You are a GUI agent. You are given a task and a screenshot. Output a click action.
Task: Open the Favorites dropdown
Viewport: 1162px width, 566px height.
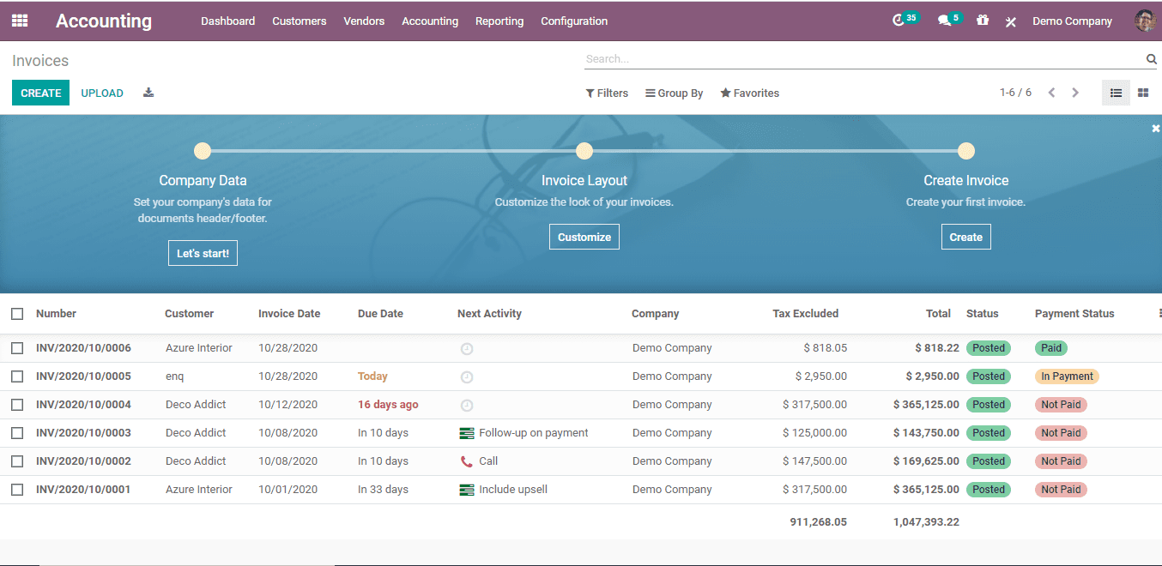coord(749,93)
